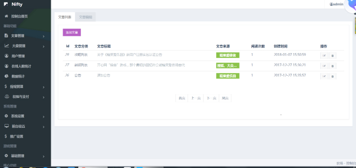This screenshot has height=168, width=356.
Task: Edit the article with id 27
Action: (x=324, y=66)
